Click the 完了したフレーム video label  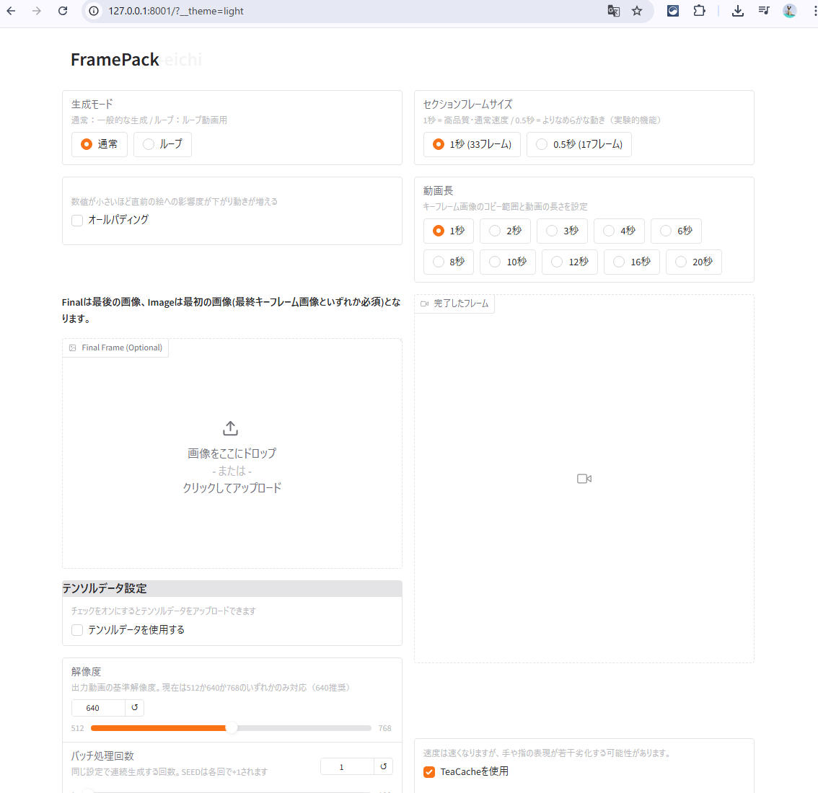point(454,304)
